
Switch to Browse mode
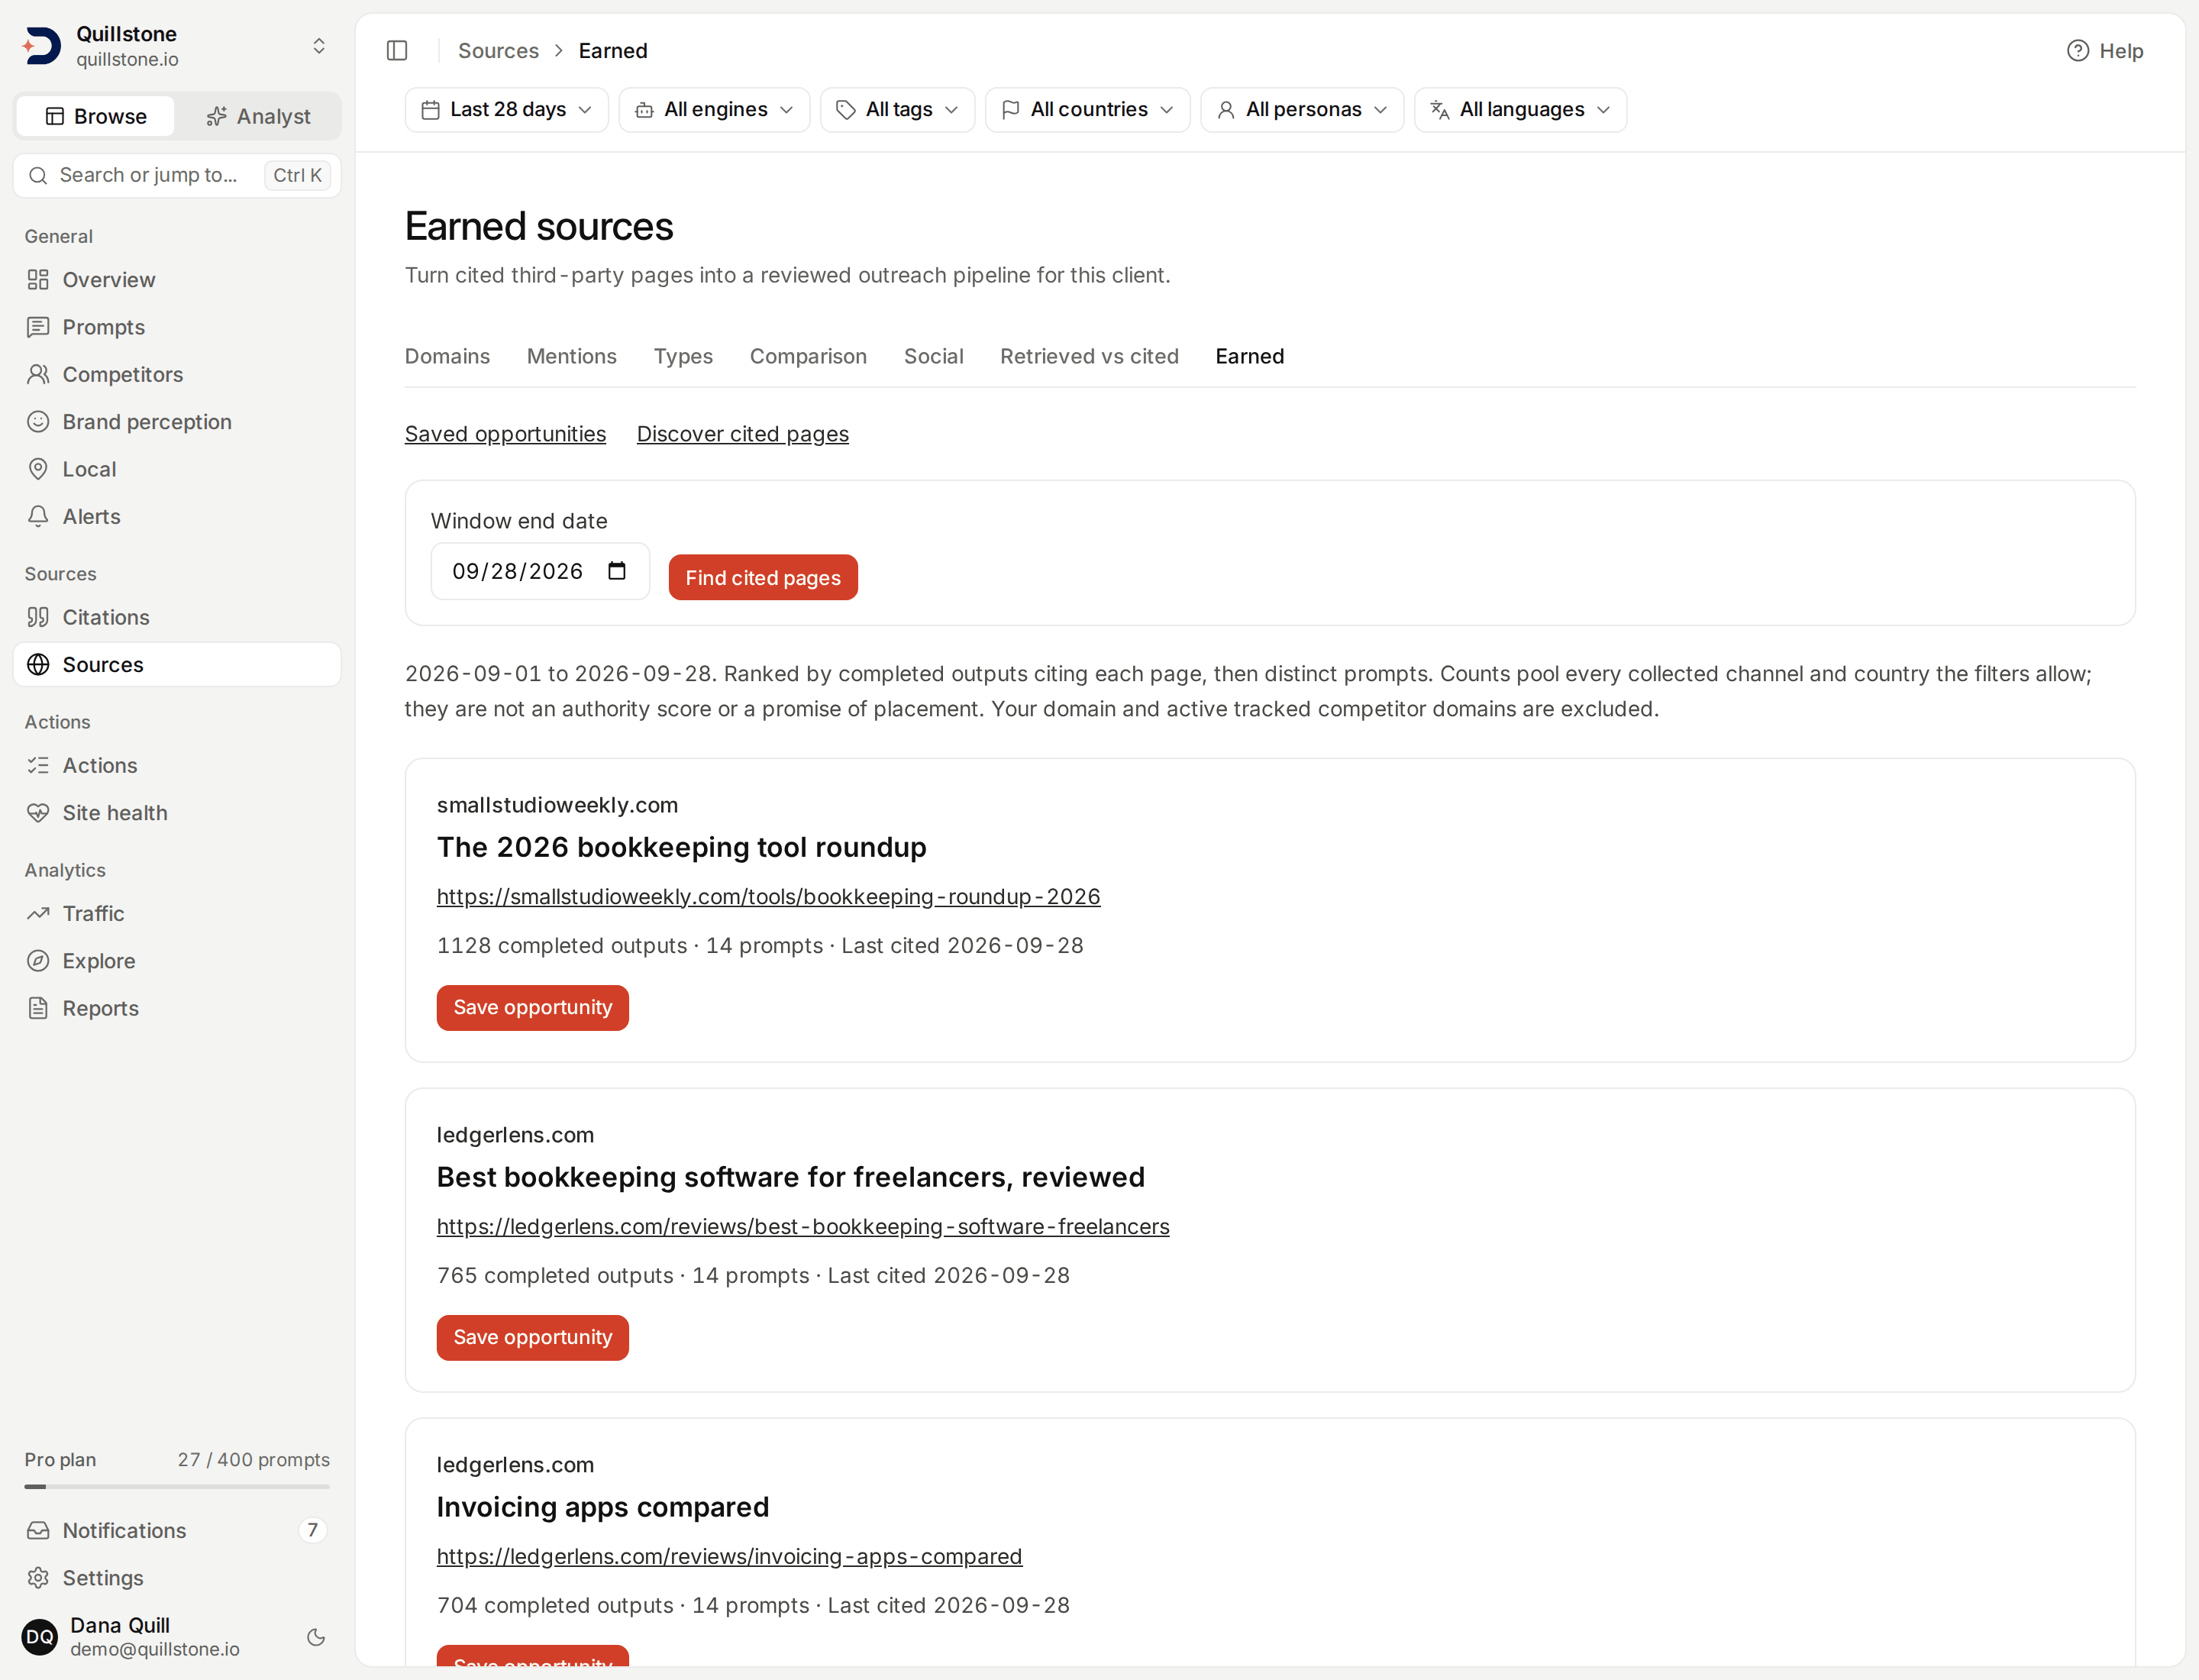click(96, 116)
